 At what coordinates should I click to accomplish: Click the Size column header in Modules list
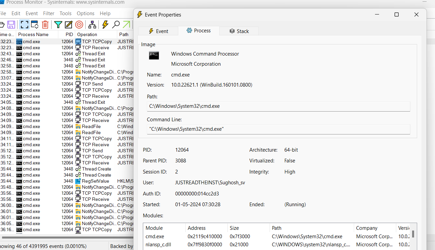point(248,228)
